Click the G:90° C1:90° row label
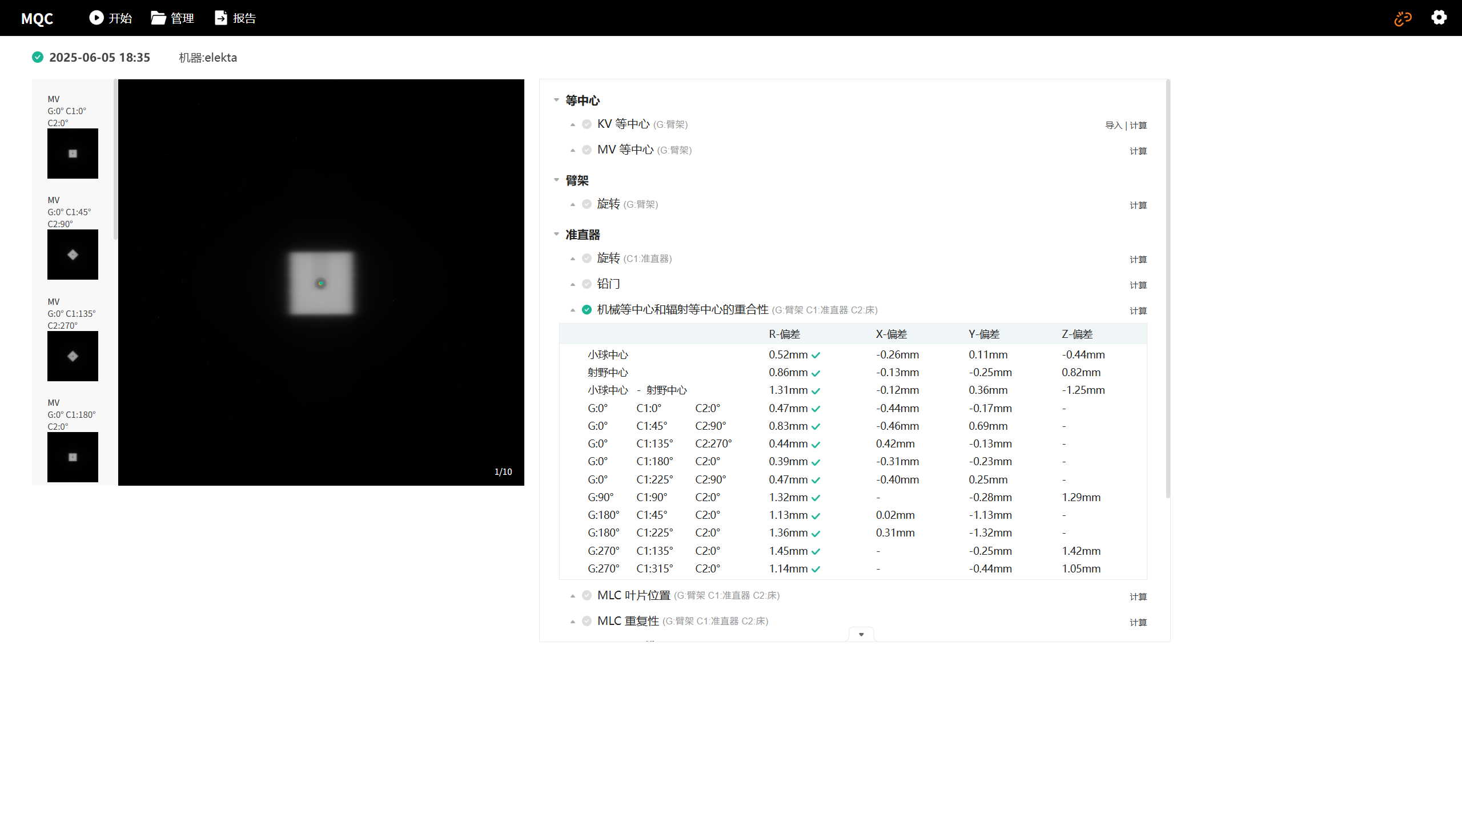 (654, 498)
